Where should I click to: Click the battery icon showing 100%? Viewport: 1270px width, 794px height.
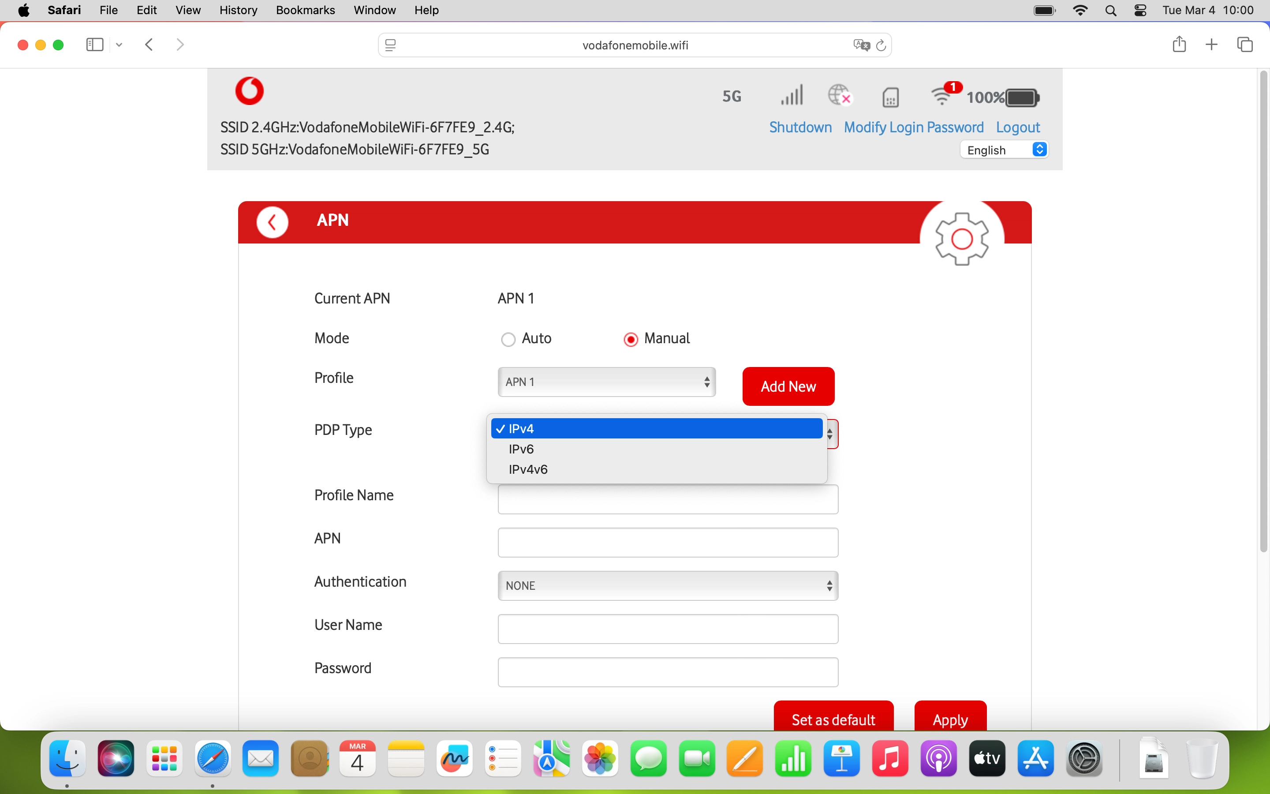(x=1020, y=97)
